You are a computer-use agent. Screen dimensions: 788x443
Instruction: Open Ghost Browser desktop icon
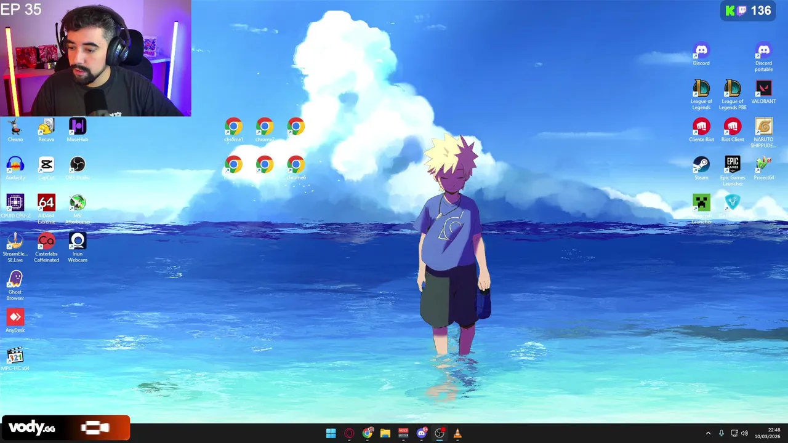[15, 285]
